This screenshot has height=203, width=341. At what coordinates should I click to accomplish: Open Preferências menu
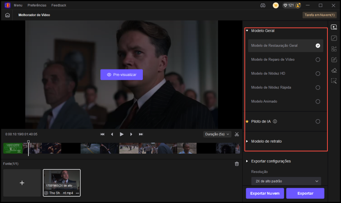coord(37,5)
